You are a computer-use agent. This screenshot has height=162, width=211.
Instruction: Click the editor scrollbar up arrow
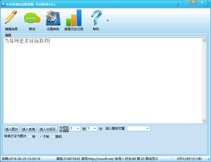point(204,40)
